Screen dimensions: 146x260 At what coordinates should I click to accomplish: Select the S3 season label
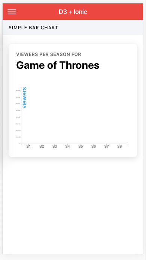point(55,147)
